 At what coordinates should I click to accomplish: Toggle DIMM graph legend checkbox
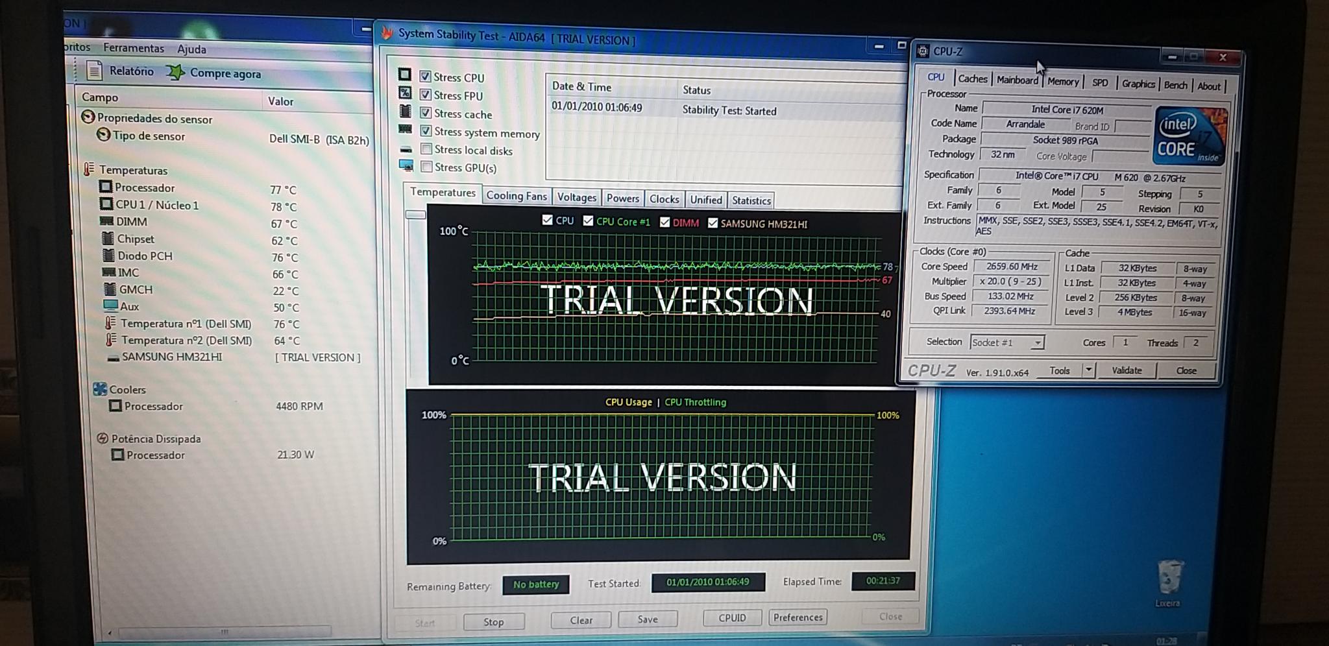point(664,222)
